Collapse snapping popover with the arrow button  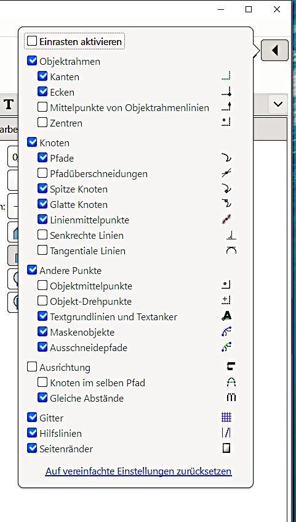click(274, 50)
